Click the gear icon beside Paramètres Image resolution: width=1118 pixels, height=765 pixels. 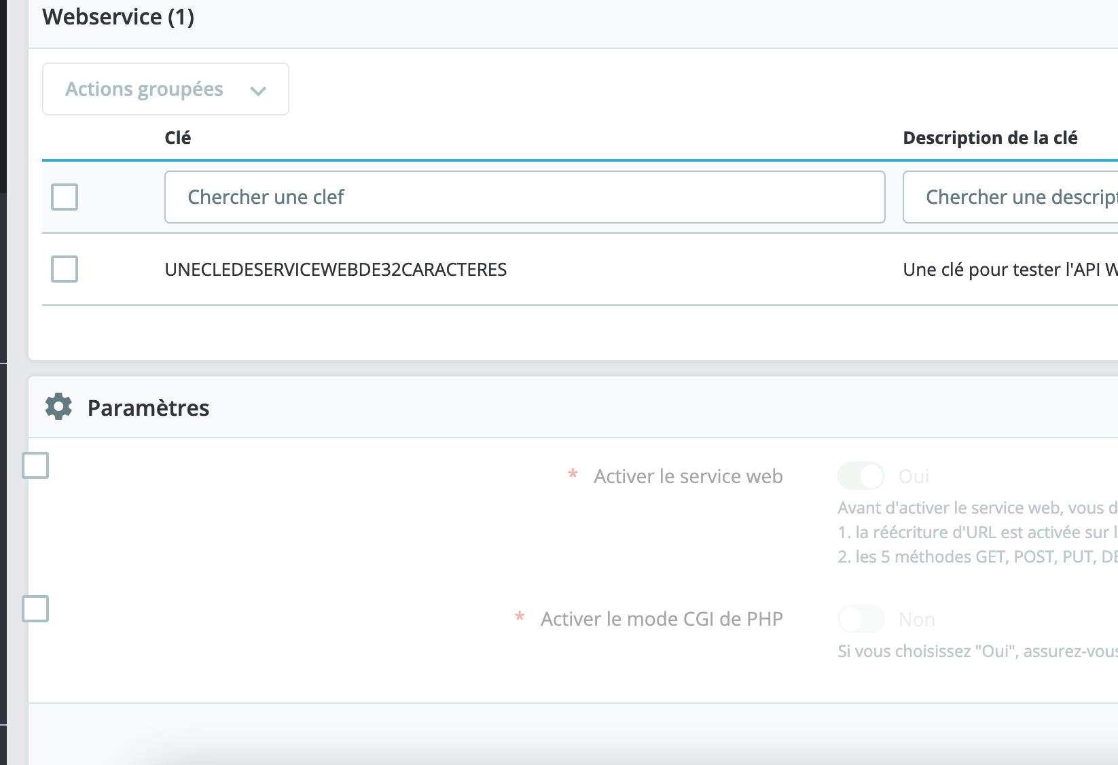58,407
